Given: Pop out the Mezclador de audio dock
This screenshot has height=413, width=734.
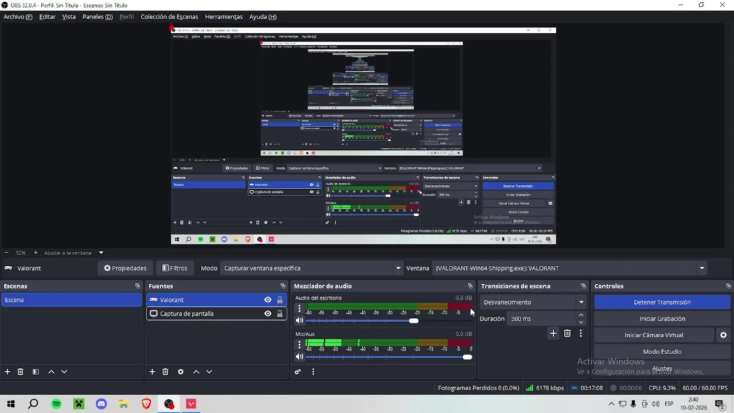Looking at the screenshot, I should [x=470, y=286].
